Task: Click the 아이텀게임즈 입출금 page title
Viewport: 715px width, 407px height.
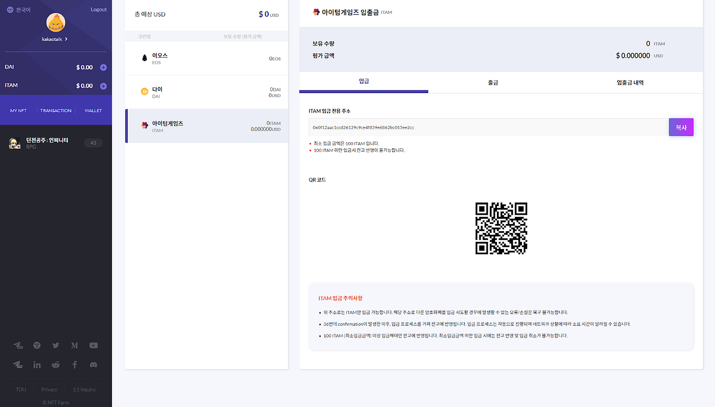Action: click(350, 12)
